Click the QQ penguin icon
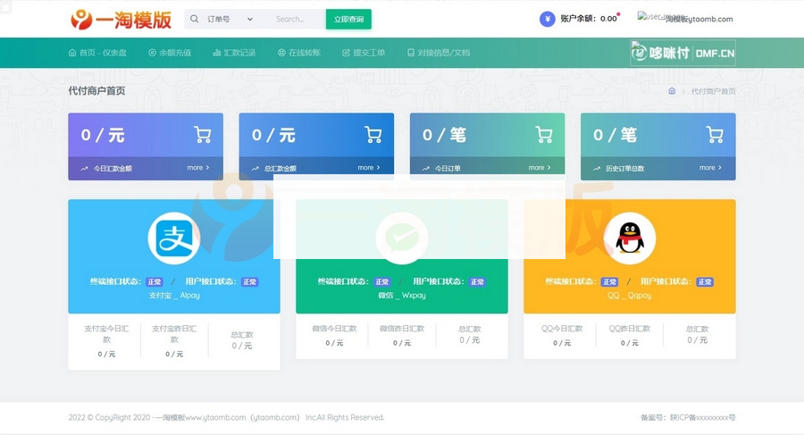Screen dimensions: 804x435 629,238
